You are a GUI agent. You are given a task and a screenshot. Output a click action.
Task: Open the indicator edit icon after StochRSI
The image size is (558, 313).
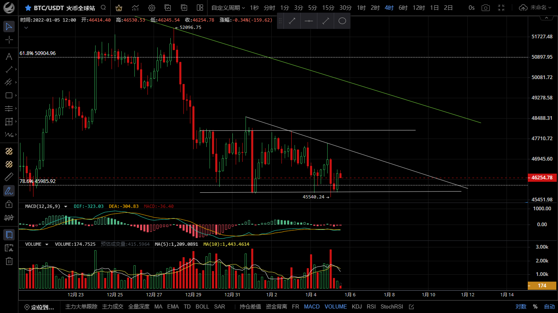click(x=411, y=307)
